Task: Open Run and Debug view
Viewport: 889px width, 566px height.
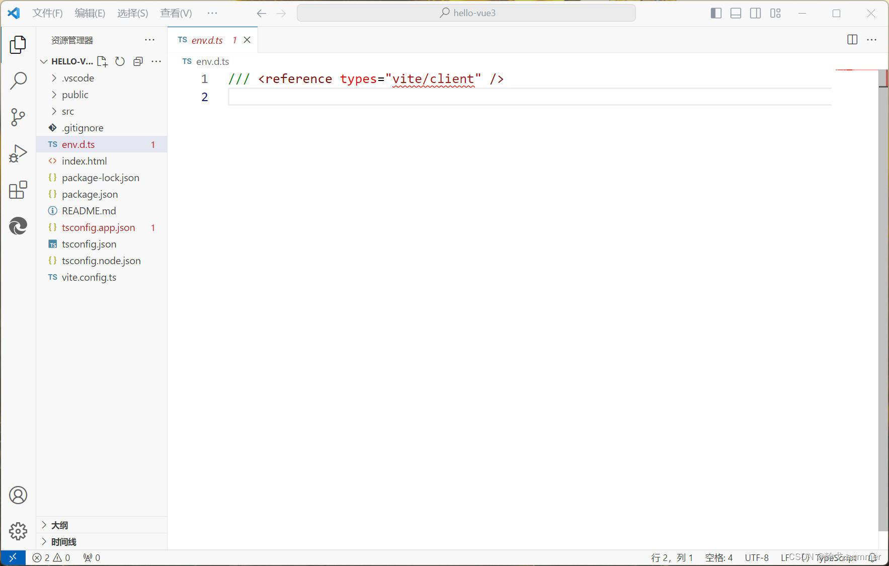Action: [x=18, y=153]
